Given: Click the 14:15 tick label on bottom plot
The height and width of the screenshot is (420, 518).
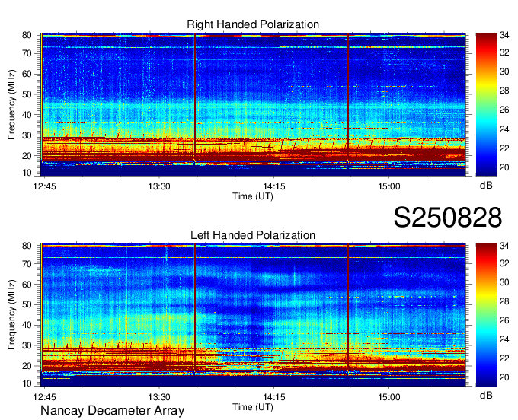Looking at the screenshot, I should tap(274, 397).
